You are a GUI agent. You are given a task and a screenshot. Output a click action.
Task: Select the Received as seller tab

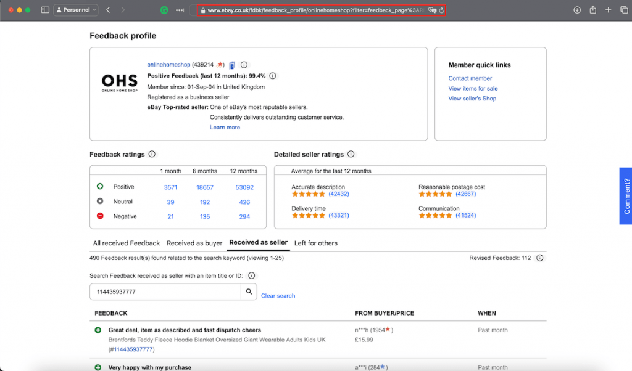[x=259, y=242]
